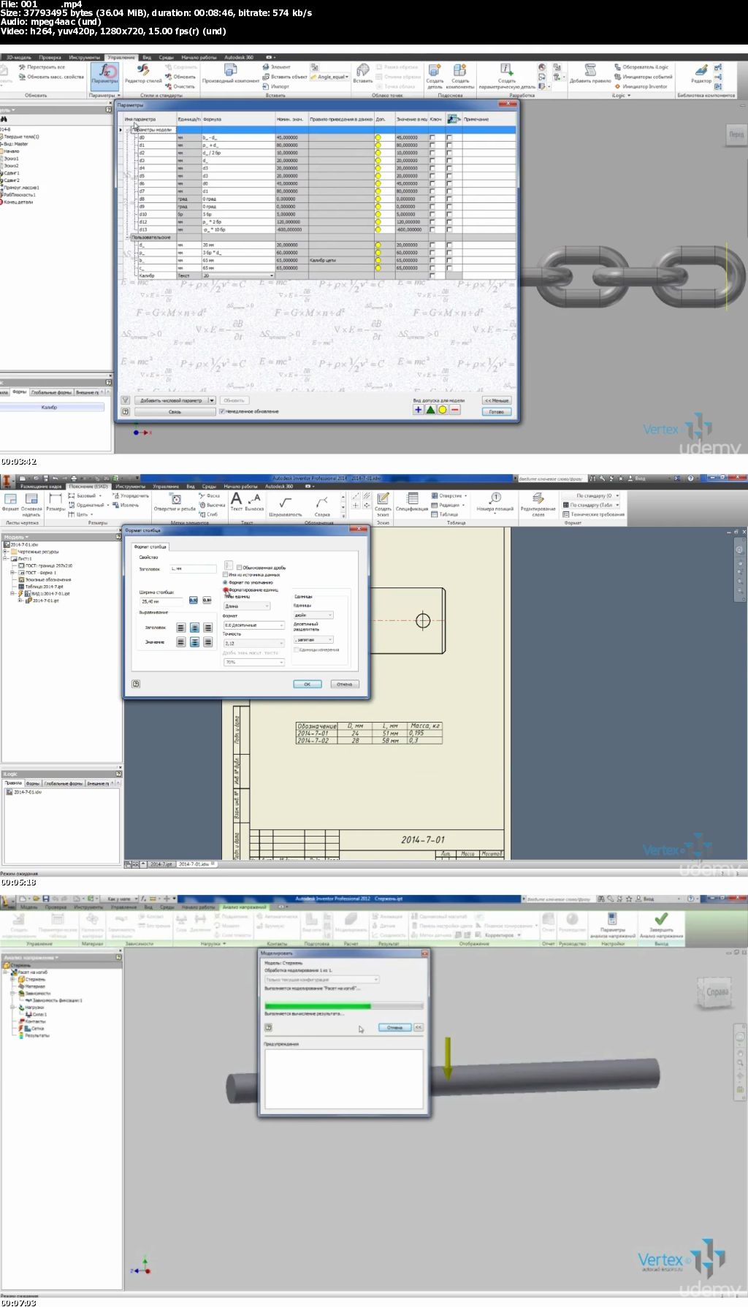Open Пояснение (ESKD) ribbon tab

(x=88, y=486)
